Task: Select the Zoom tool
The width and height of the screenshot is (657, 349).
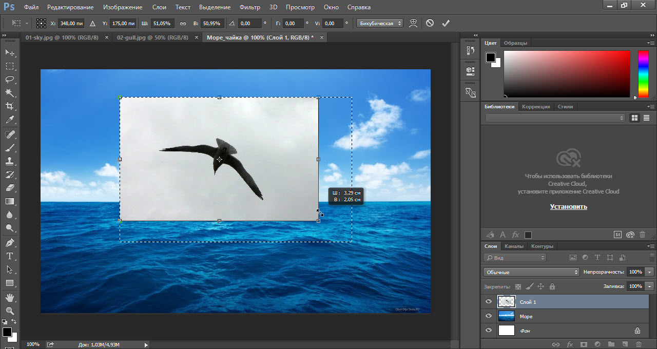Action: coord(10,311)
